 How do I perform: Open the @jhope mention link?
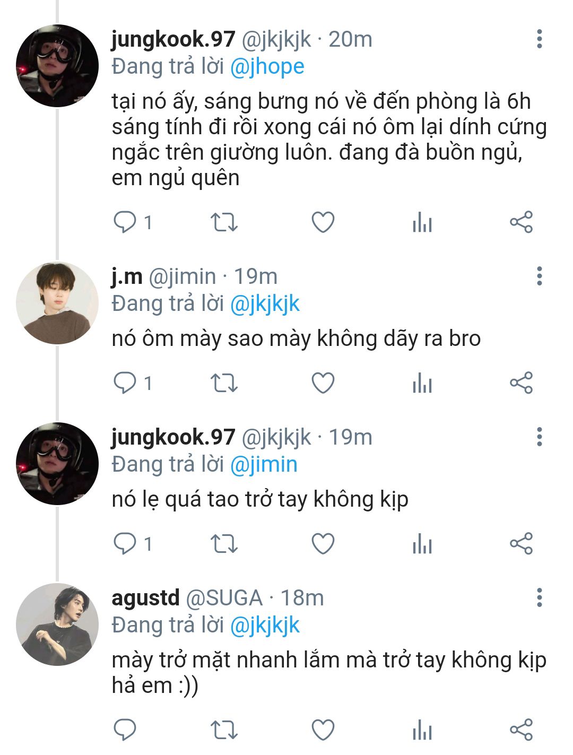tap(267, 67)
